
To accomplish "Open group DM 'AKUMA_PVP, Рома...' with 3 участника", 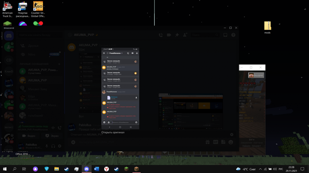I will tap(40, 71).
